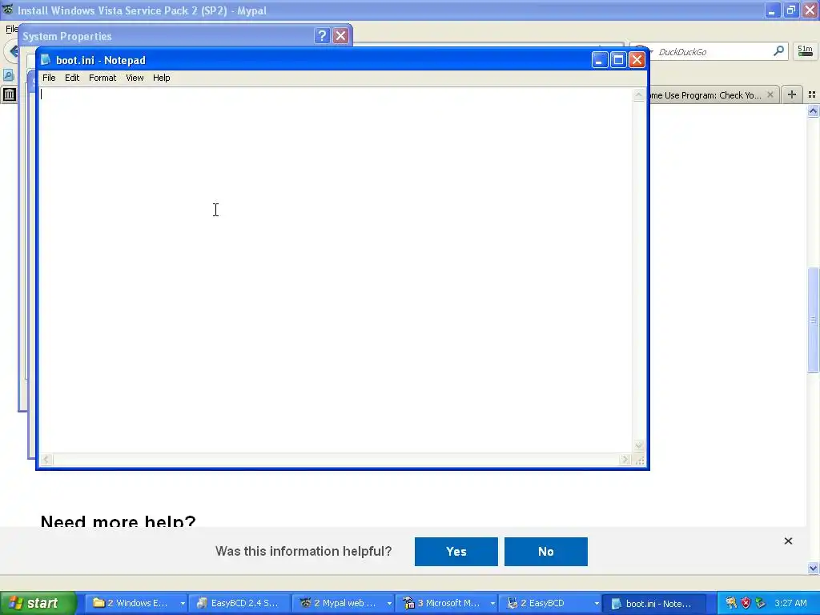820x615 pixels.
Task: Open the Format menu in Notepad
Action: pyautogui.click(x=102, y=78)
